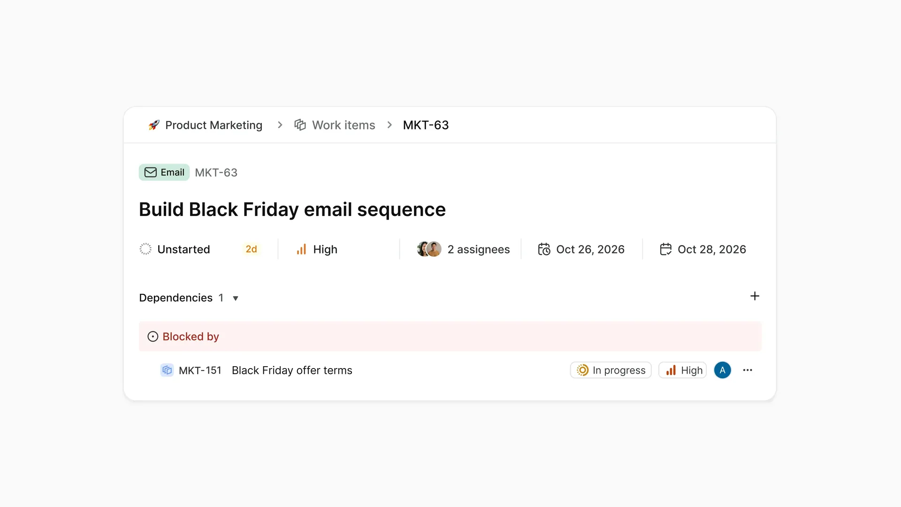Open Black Friday offer terms item
Viewport: 901px width, 507px height.
(x=292, y=370)
